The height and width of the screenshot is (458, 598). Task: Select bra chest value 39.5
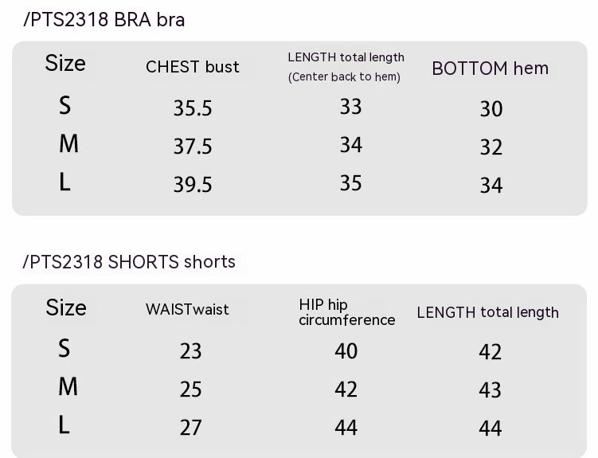(193, 185)
